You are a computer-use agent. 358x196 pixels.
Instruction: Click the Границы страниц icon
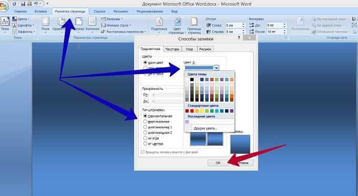point(194,25)
